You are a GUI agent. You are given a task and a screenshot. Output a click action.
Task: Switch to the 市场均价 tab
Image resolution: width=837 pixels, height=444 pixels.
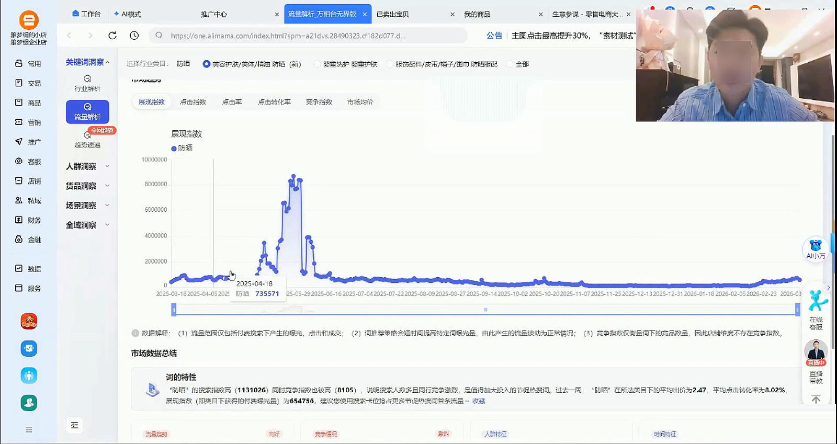pos(360,102)
